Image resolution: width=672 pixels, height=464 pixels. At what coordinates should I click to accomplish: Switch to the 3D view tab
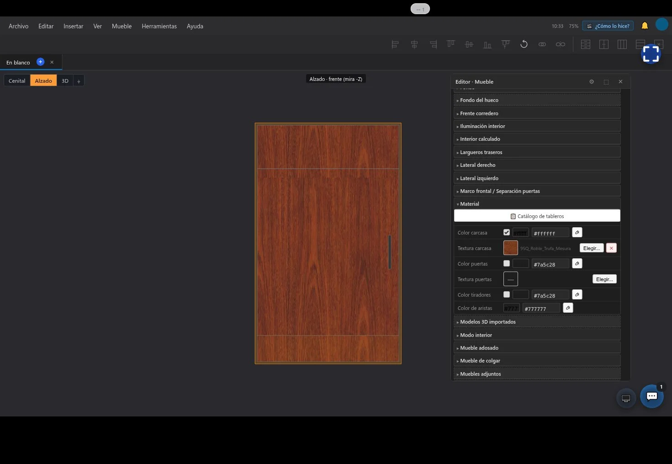[65, 81]
